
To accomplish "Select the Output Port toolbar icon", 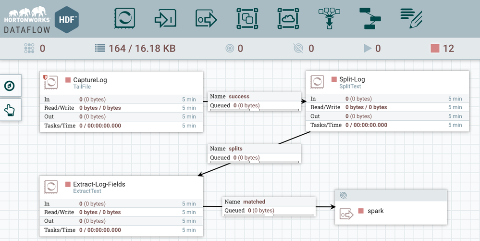I will point(206,19).
